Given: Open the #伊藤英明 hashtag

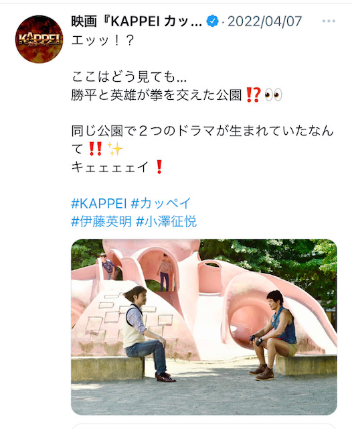Looking at the screenshot, I should [x=102, y=221].
